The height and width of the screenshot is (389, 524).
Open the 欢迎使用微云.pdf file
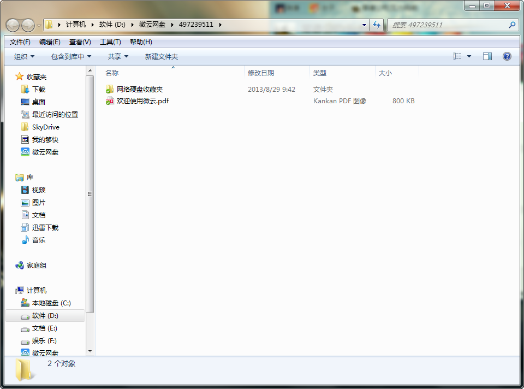(x=142, y=101)
